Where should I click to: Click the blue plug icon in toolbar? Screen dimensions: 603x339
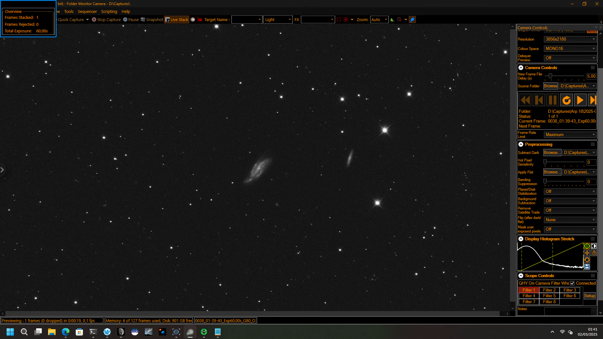point(412,19)
